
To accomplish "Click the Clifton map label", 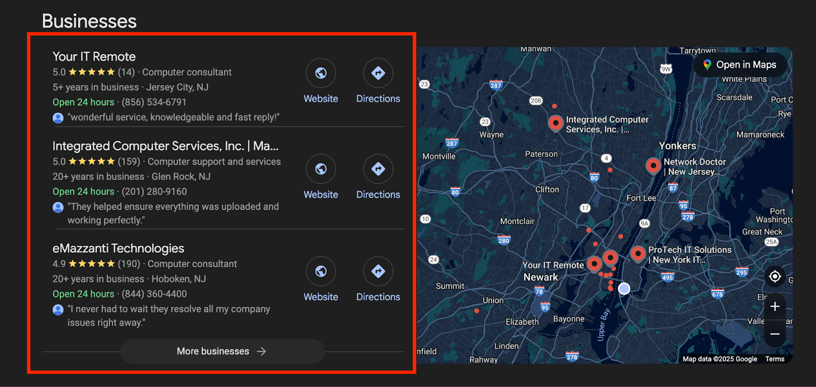I will pos(547,190).
